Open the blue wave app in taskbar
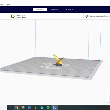The image size is (110, 110). click(42, 107)
